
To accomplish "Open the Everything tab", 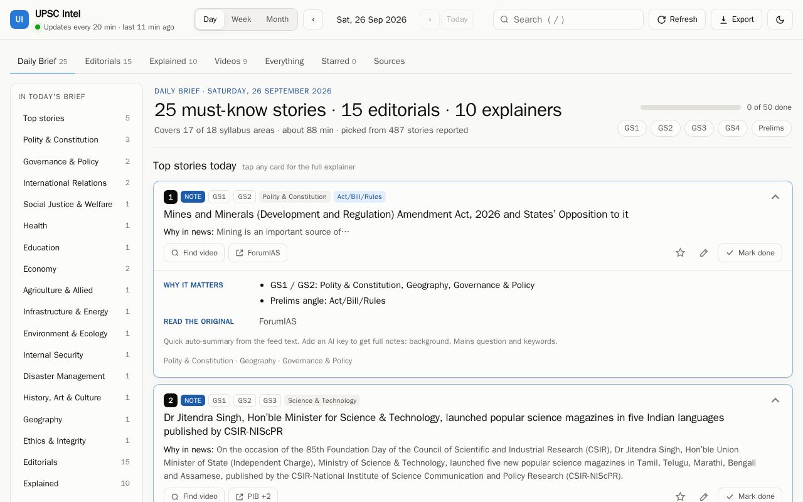I will coord(284,61).
